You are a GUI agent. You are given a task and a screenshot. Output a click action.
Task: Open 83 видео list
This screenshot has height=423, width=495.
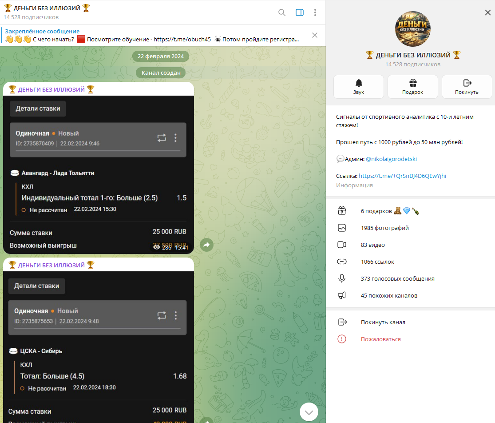[x=410, y=245]
